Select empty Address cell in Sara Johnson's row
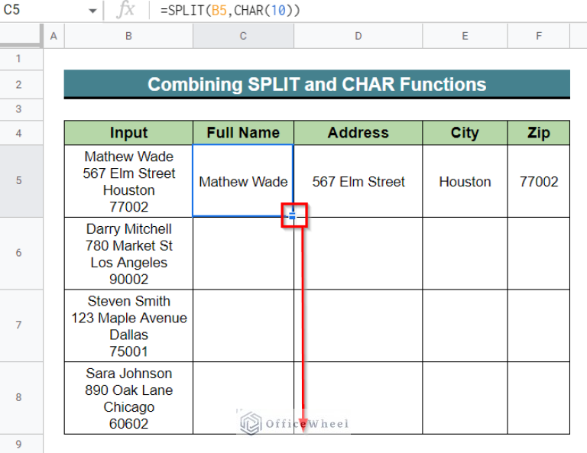The image size is (587, 453). pyautogui.click(x=358, y=398)
